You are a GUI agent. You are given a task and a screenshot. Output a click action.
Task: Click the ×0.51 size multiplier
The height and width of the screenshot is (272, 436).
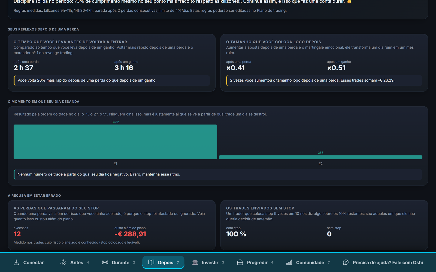[336, 68]
